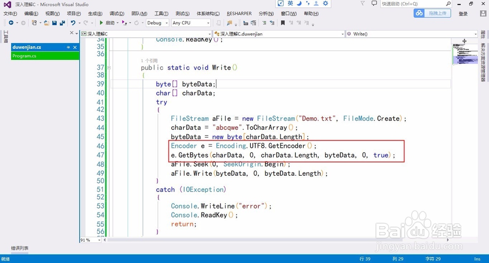Click the decrease indent toolbar icon

point(246,23)
